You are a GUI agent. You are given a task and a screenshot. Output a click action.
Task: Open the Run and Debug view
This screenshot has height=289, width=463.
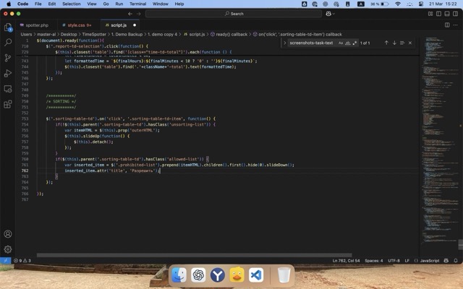click(8, 73)
